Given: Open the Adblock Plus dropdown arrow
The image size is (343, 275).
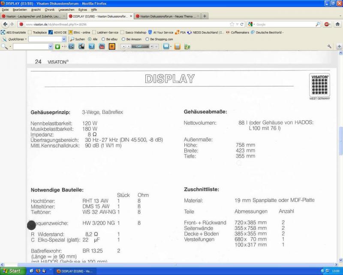Looking at the screenshot, I should coord(330,24).
